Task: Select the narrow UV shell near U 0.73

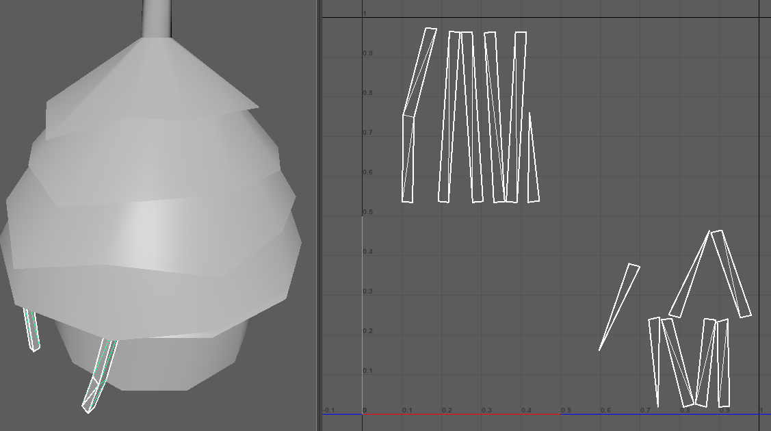Action: [x=655, y=362]
